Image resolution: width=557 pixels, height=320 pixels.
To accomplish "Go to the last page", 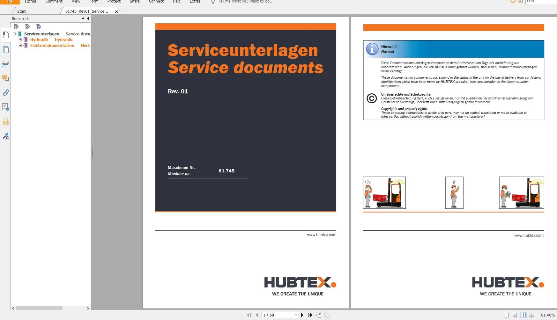I will (310, 315).
